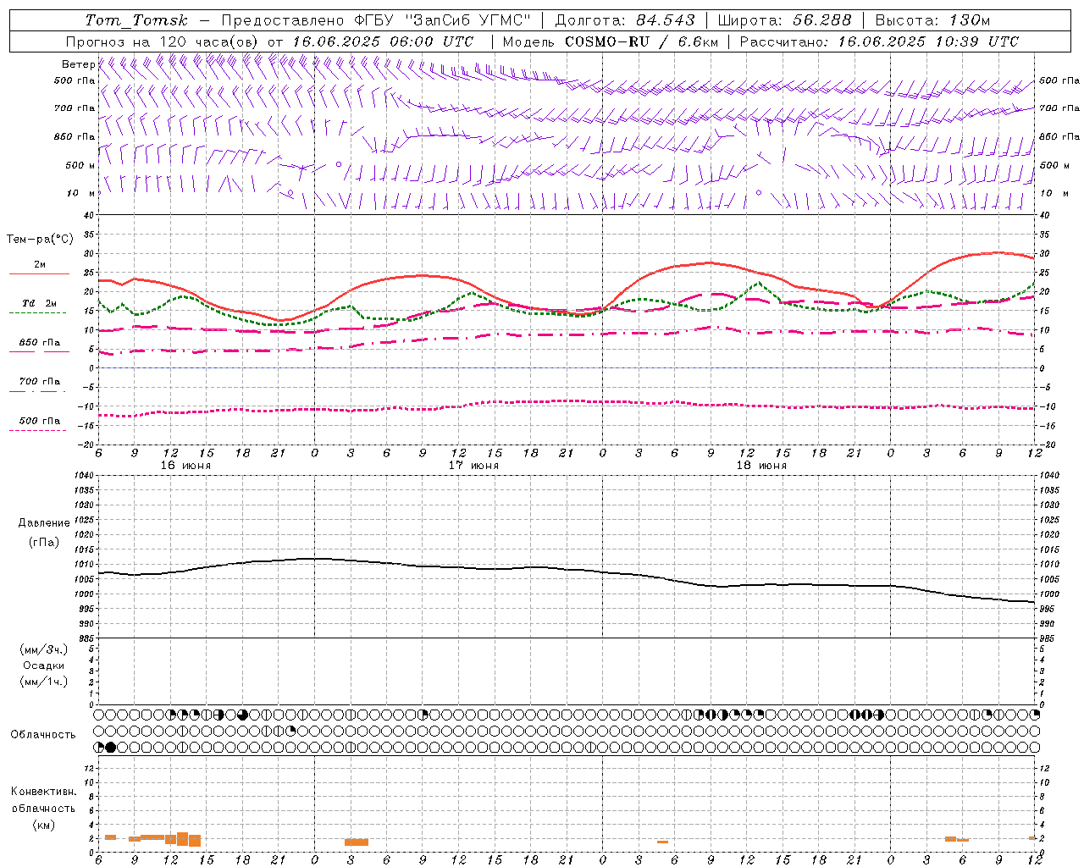Click the red 2м legend line

[x=39, y=273]
